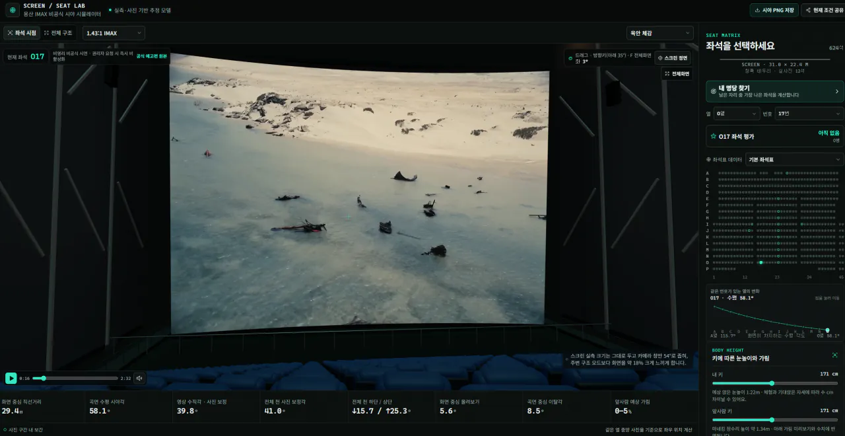Open the O17 좌석 평가 rating card
Image resolution: width=845 pixels, height=436 pixels.
coord(775,136)
